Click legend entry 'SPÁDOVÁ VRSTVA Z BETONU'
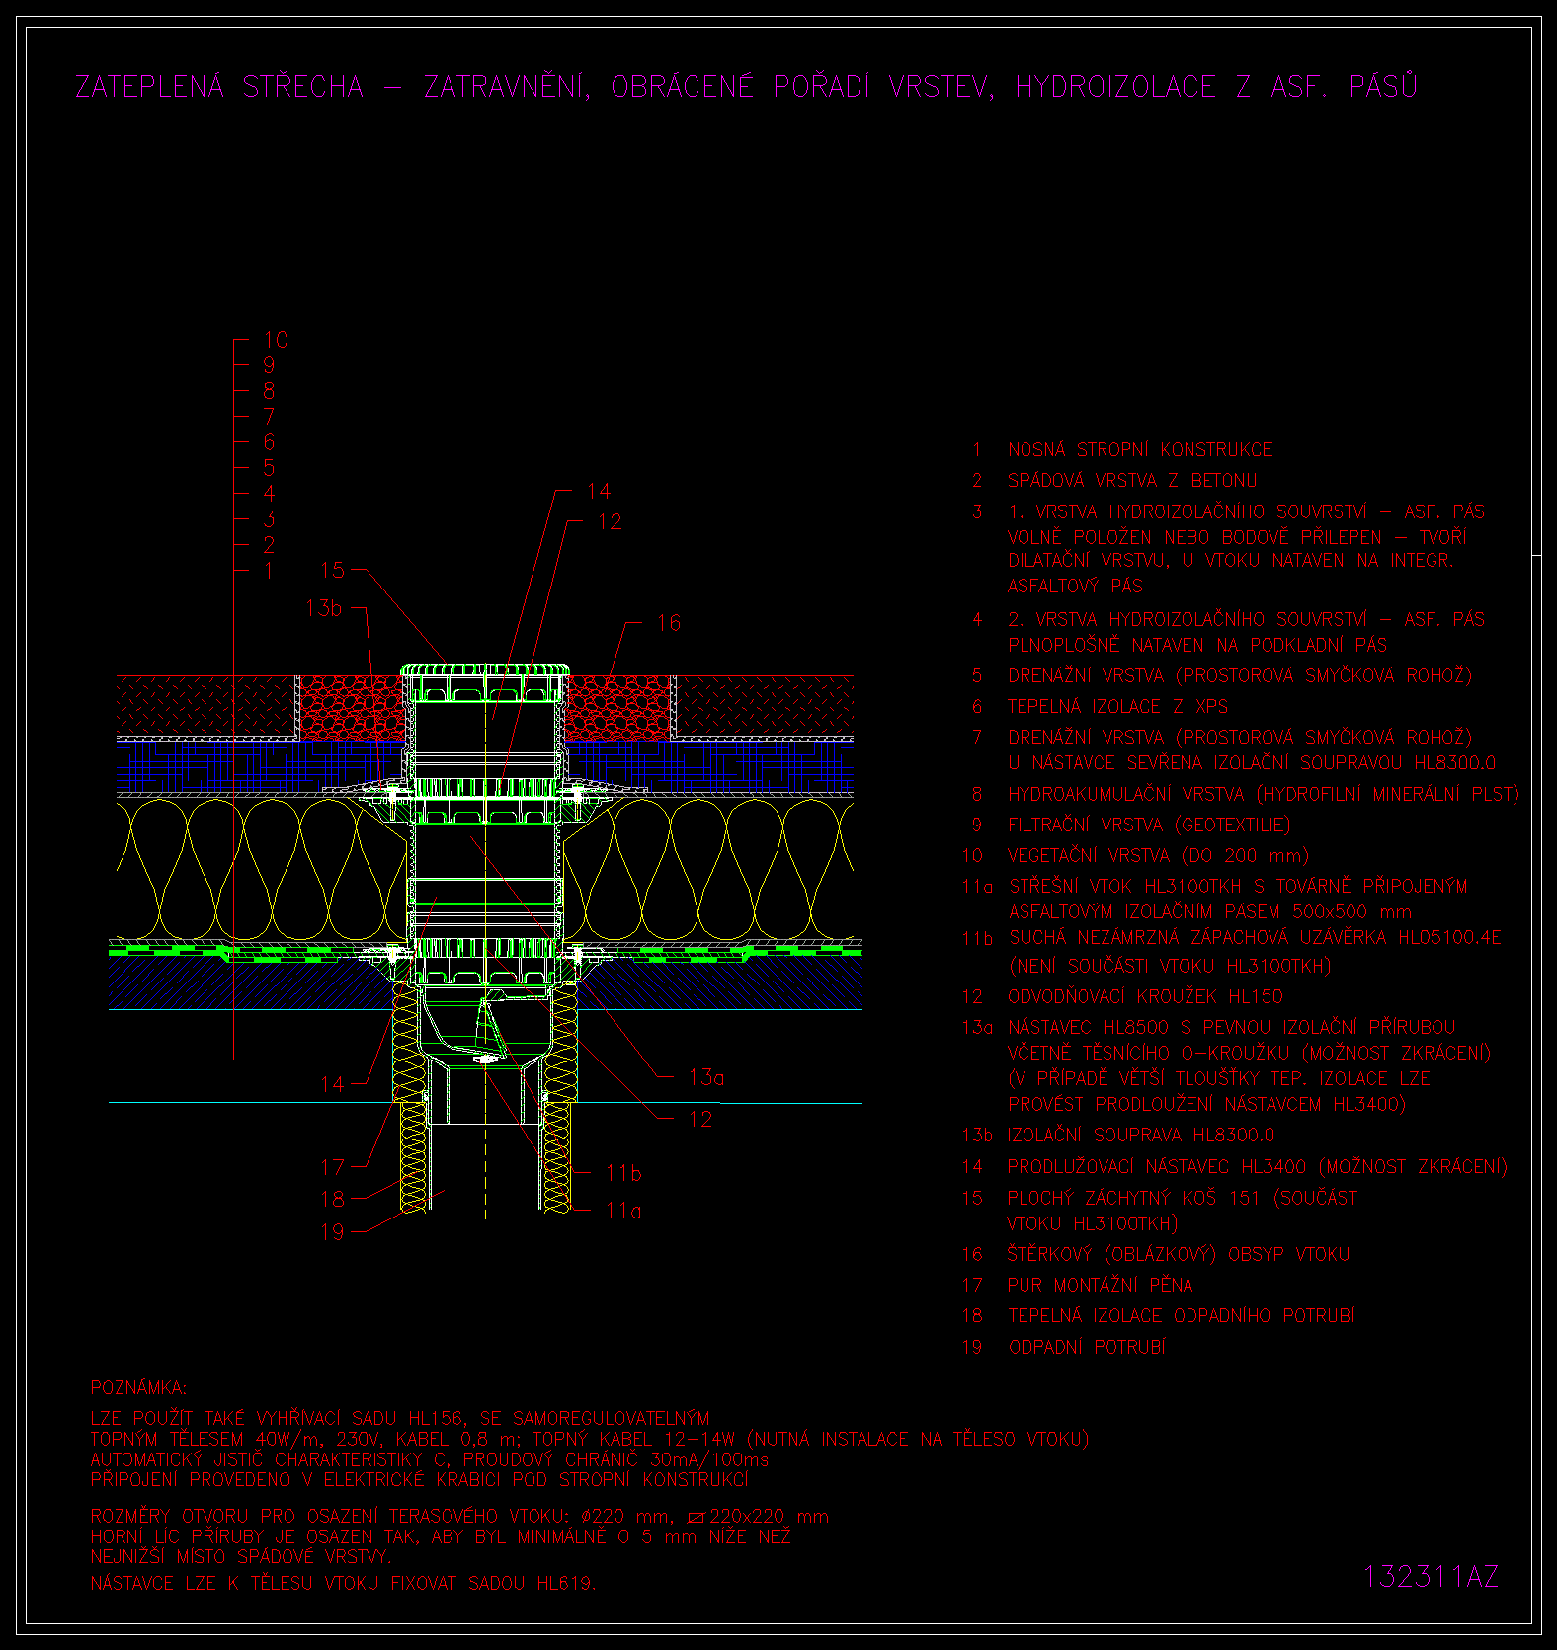 tap(1132, 481)
